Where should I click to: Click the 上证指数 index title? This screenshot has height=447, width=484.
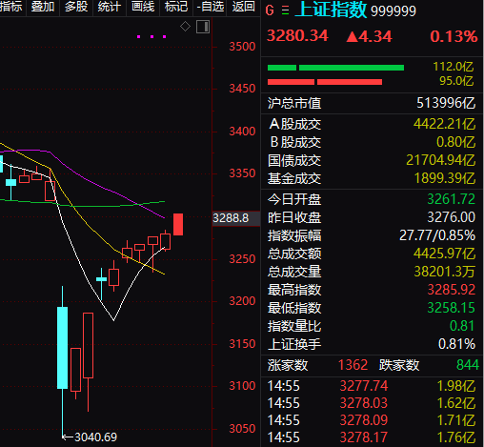pyautogui.click(x=331, y=10)
